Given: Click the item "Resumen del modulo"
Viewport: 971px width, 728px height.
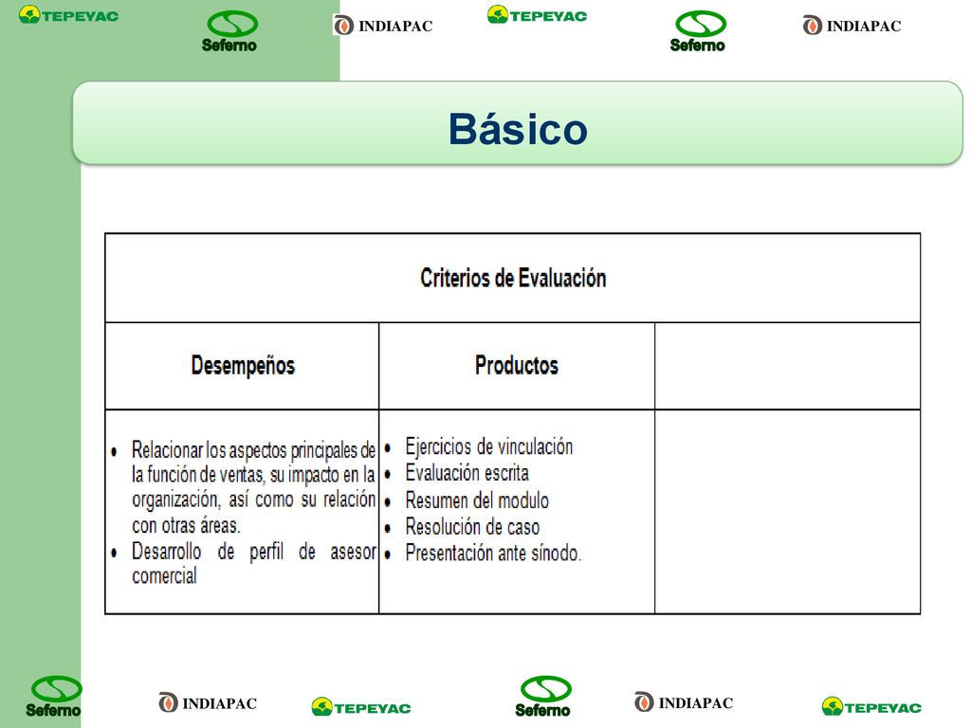Looking at the screenshot, I should (x=477, y=500).
